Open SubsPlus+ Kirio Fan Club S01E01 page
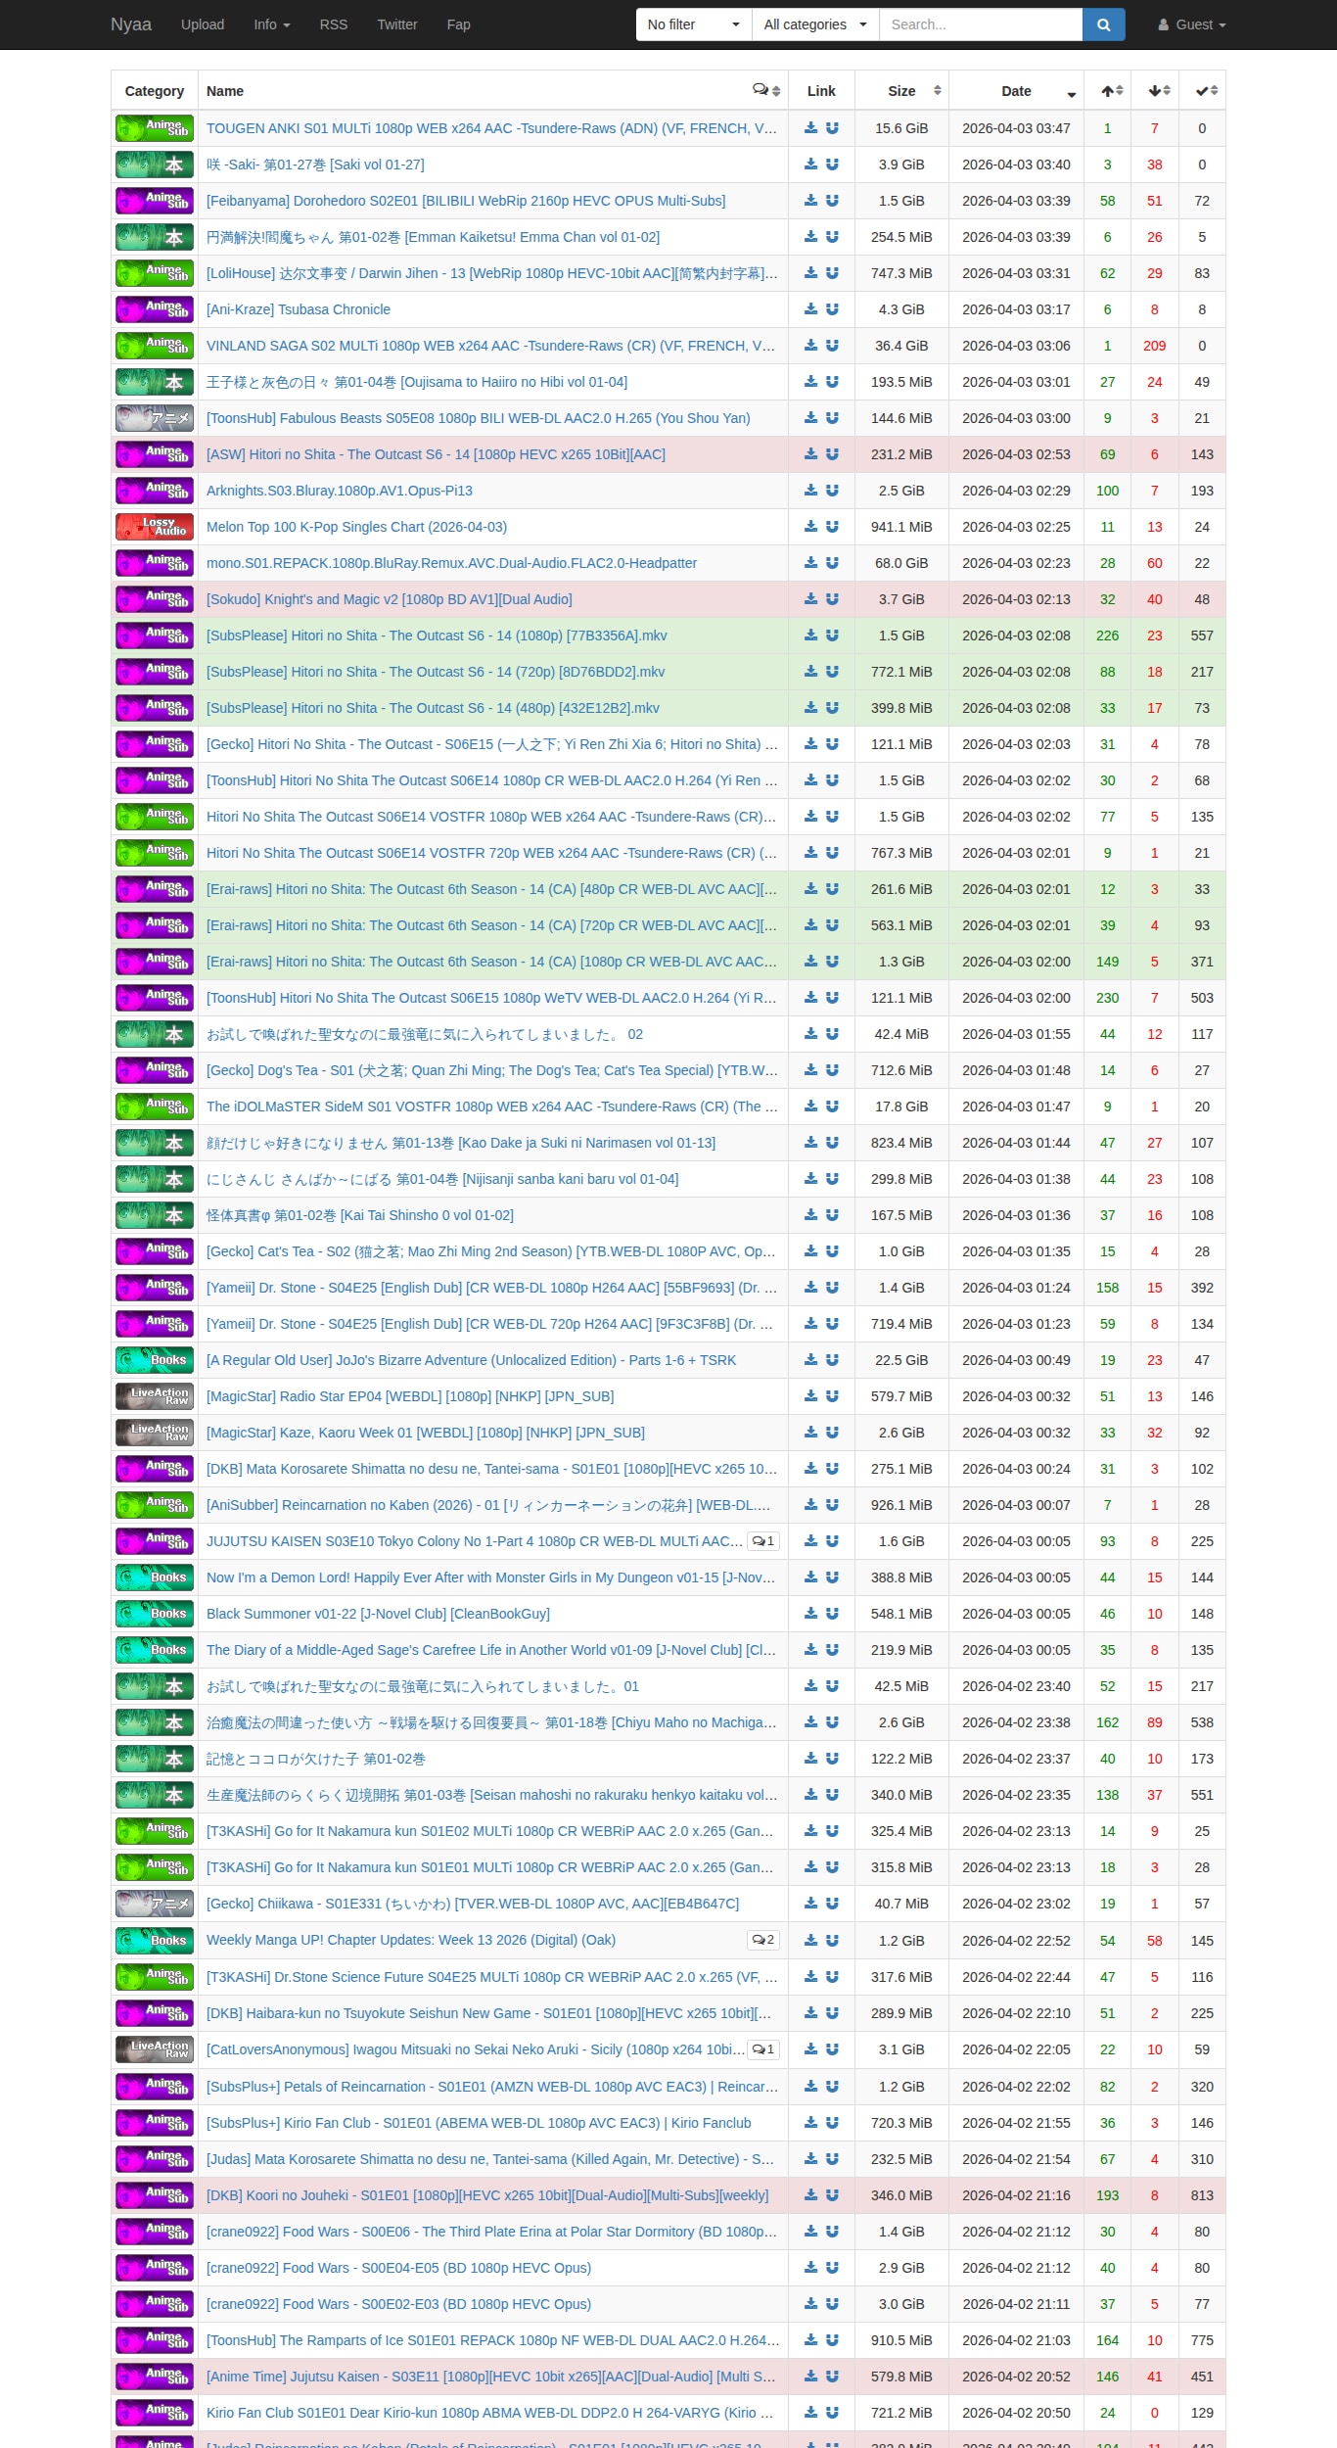Screen dimensions: 1337x2448 pos(479,2123)
